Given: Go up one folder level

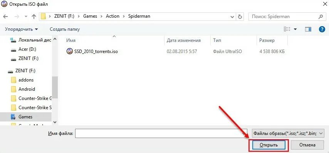Looking at the screenshot, I should coord(34,17).
